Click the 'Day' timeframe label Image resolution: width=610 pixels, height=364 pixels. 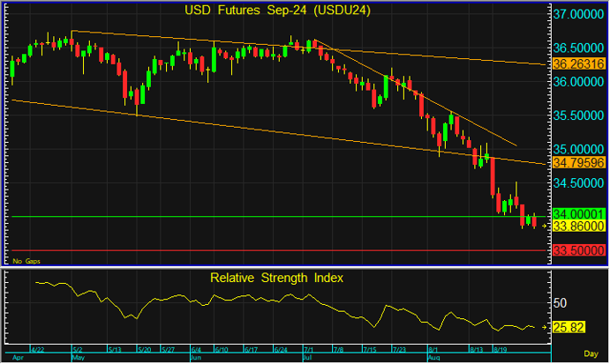pyautogui.click(x=591, y=354)
